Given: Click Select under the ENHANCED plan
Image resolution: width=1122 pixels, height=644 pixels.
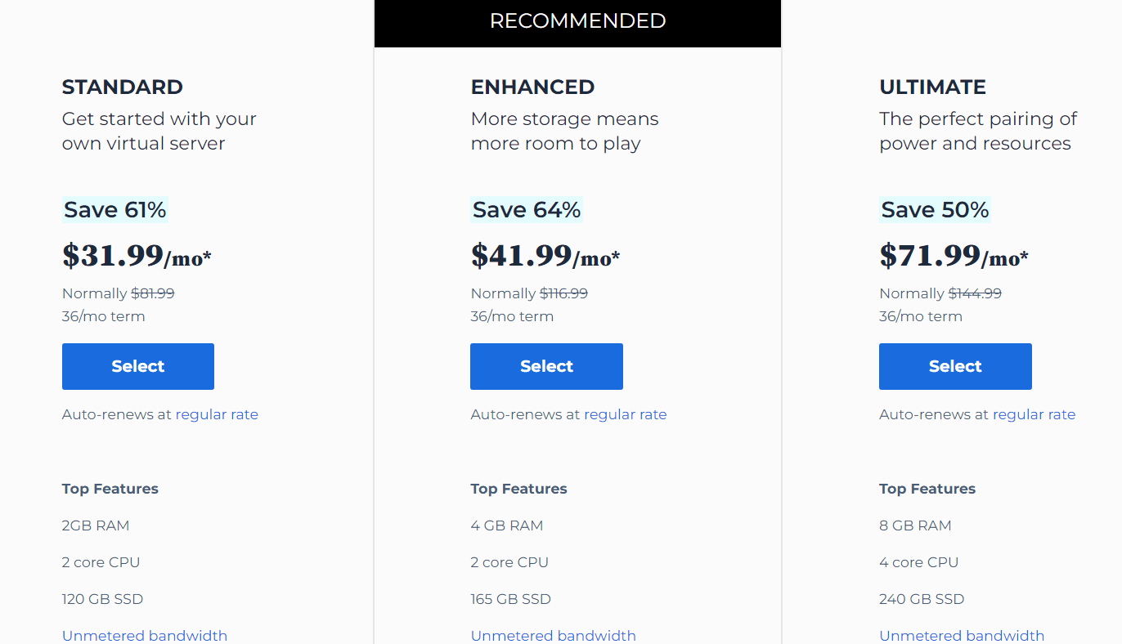Looking at the screenshot, I should click(x=546, y=366).
